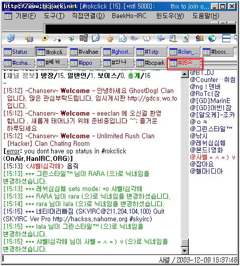Click the chat scrollbar thumb
The height and width of the screenshot is (266, 240).
point(184,242)
